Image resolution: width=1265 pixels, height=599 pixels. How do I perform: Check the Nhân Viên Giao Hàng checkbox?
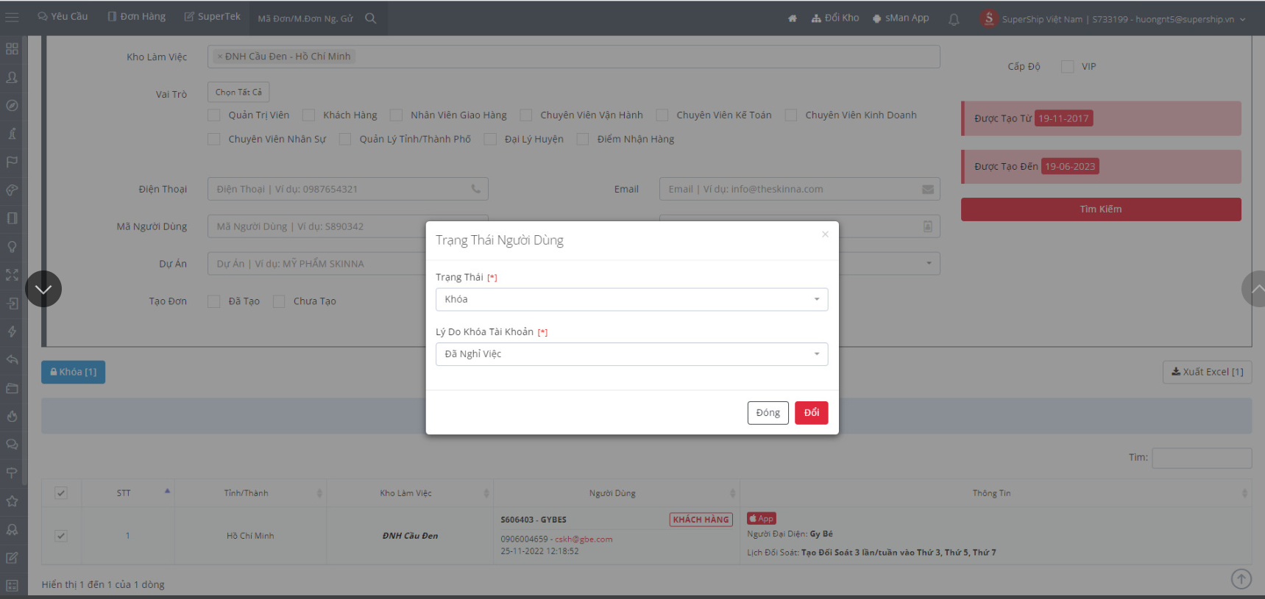tap(397, 115)
